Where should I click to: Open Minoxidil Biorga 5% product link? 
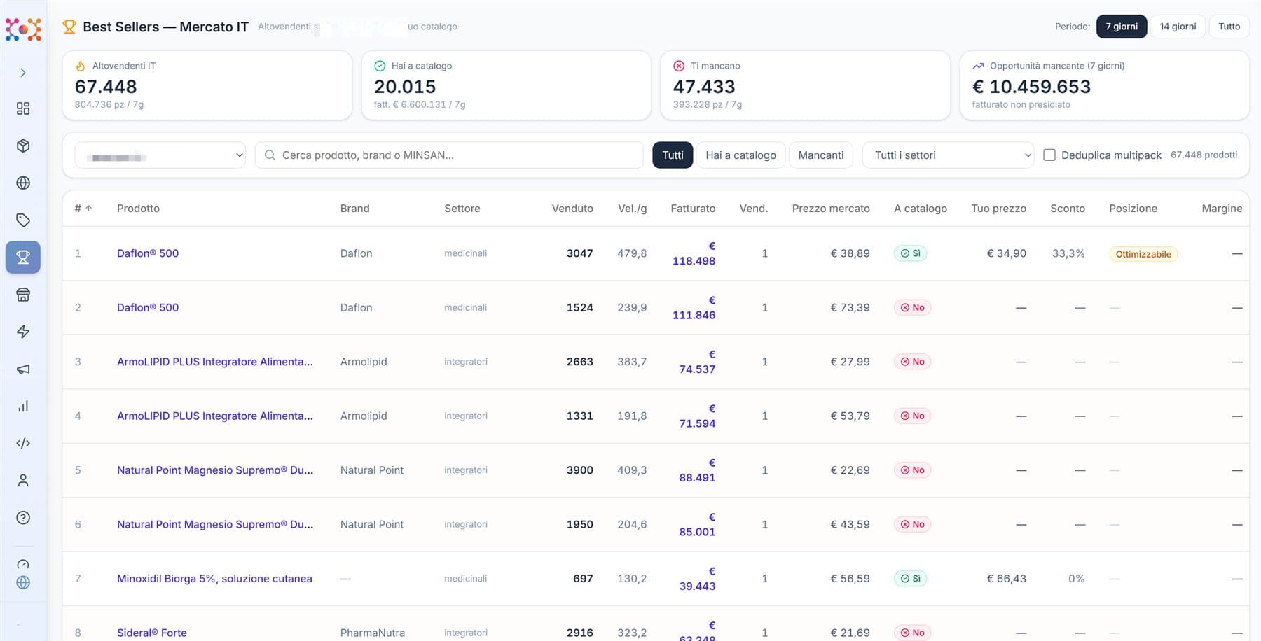point(214,579)
